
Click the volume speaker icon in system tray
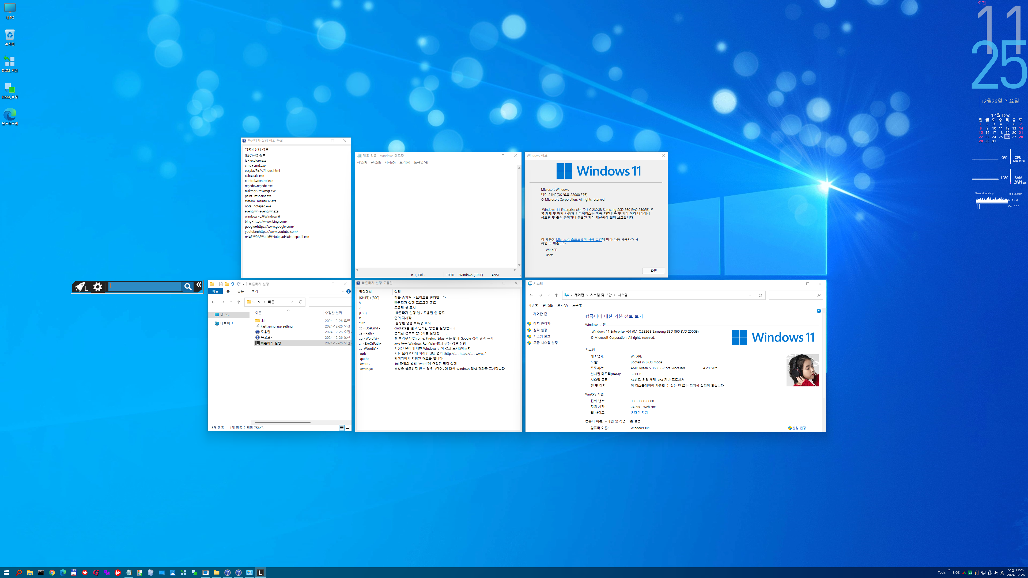(996, 572)
